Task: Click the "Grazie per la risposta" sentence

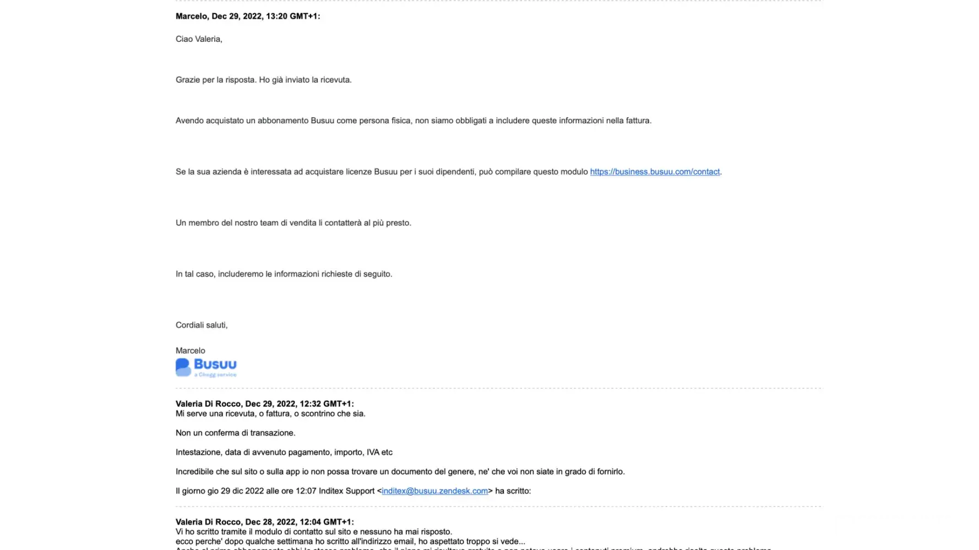Action: tap(263, 80)
